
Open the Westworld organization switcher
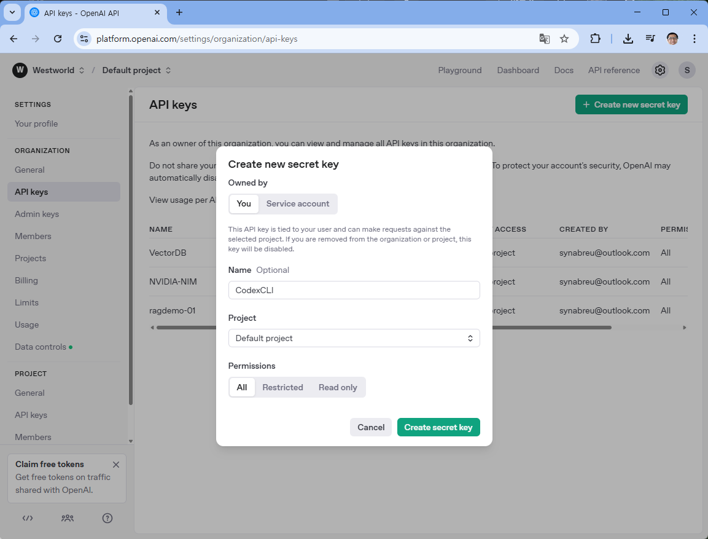coord(58,70)
